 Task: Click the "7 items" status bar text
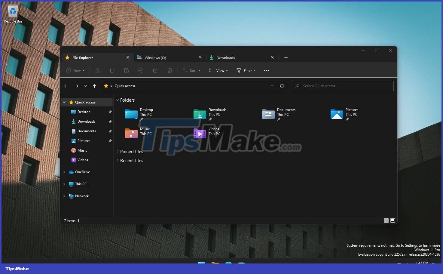point(70,221)
